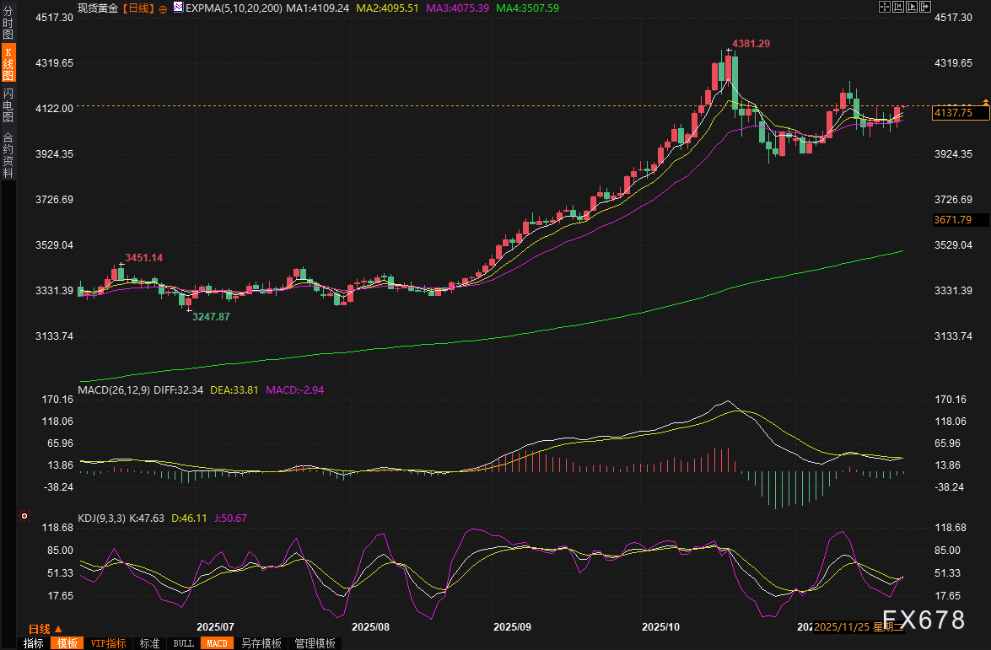Expand the 日线 period selector

[46, 629]
